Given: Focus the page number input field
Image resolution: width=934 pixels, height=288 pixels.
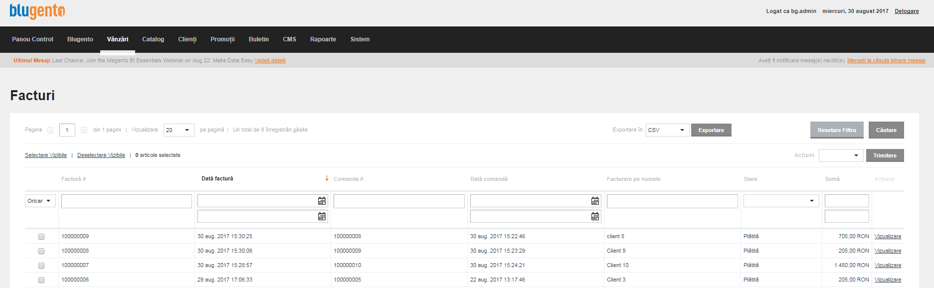Looking at the screenshot, I should point(67,130).
